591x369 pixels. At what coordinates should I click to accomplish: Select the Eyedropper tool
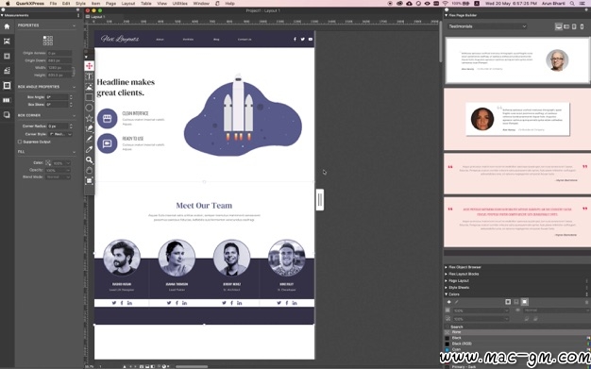coord(89,150)
